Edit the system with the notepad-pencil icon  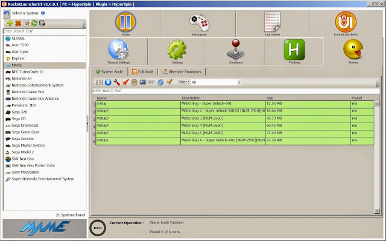click(27, 23)
